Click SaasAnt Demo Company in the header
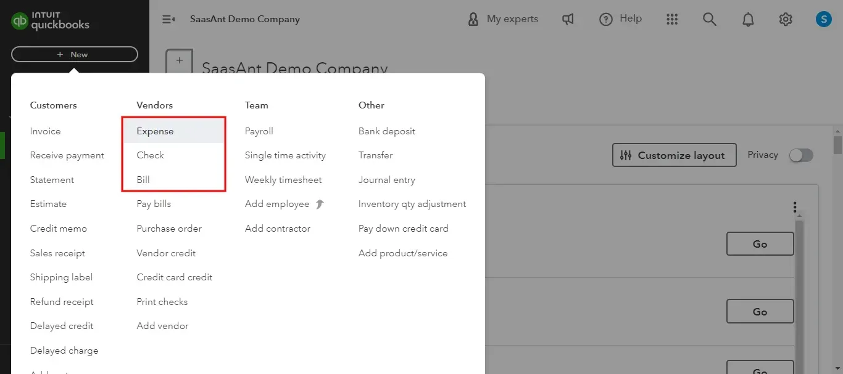 point(245,19)
